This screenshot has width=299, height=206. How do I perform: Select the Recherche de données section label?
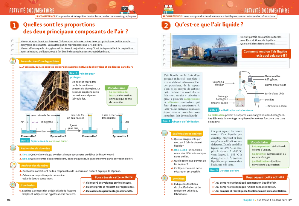(35, 148)
